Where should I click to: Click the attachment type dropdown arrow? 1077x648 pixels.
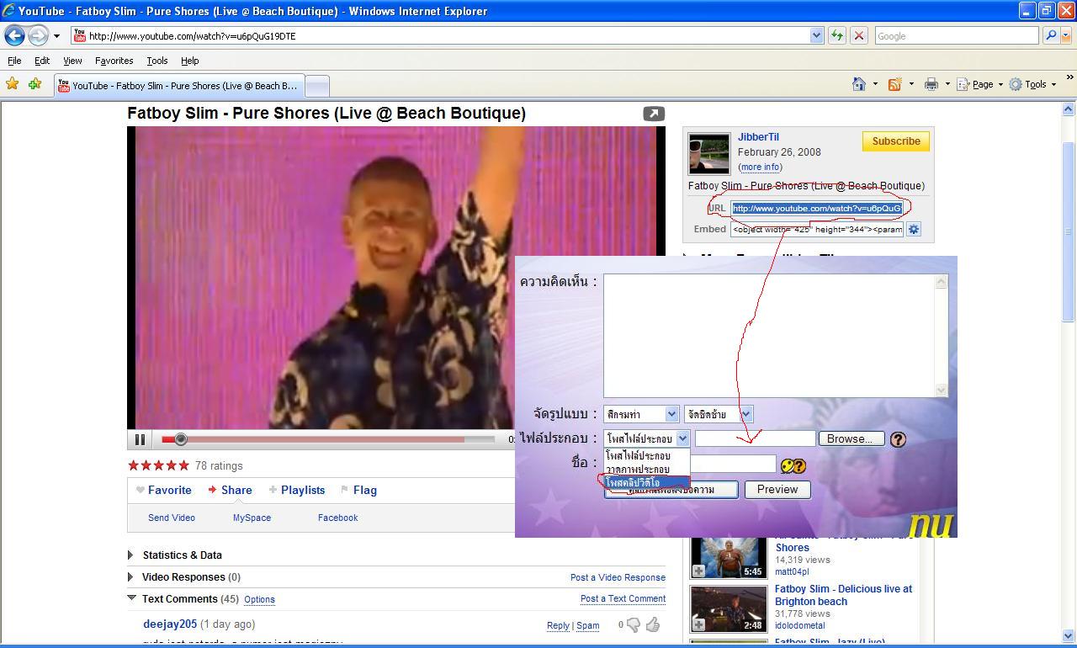click(682, 438)
